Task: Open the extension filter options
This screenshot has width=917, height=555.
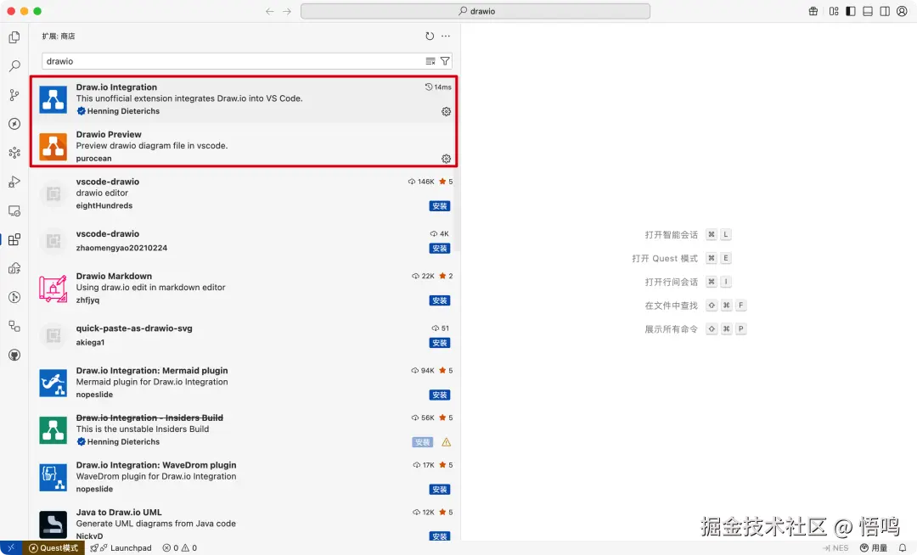Action: point(445,61)
